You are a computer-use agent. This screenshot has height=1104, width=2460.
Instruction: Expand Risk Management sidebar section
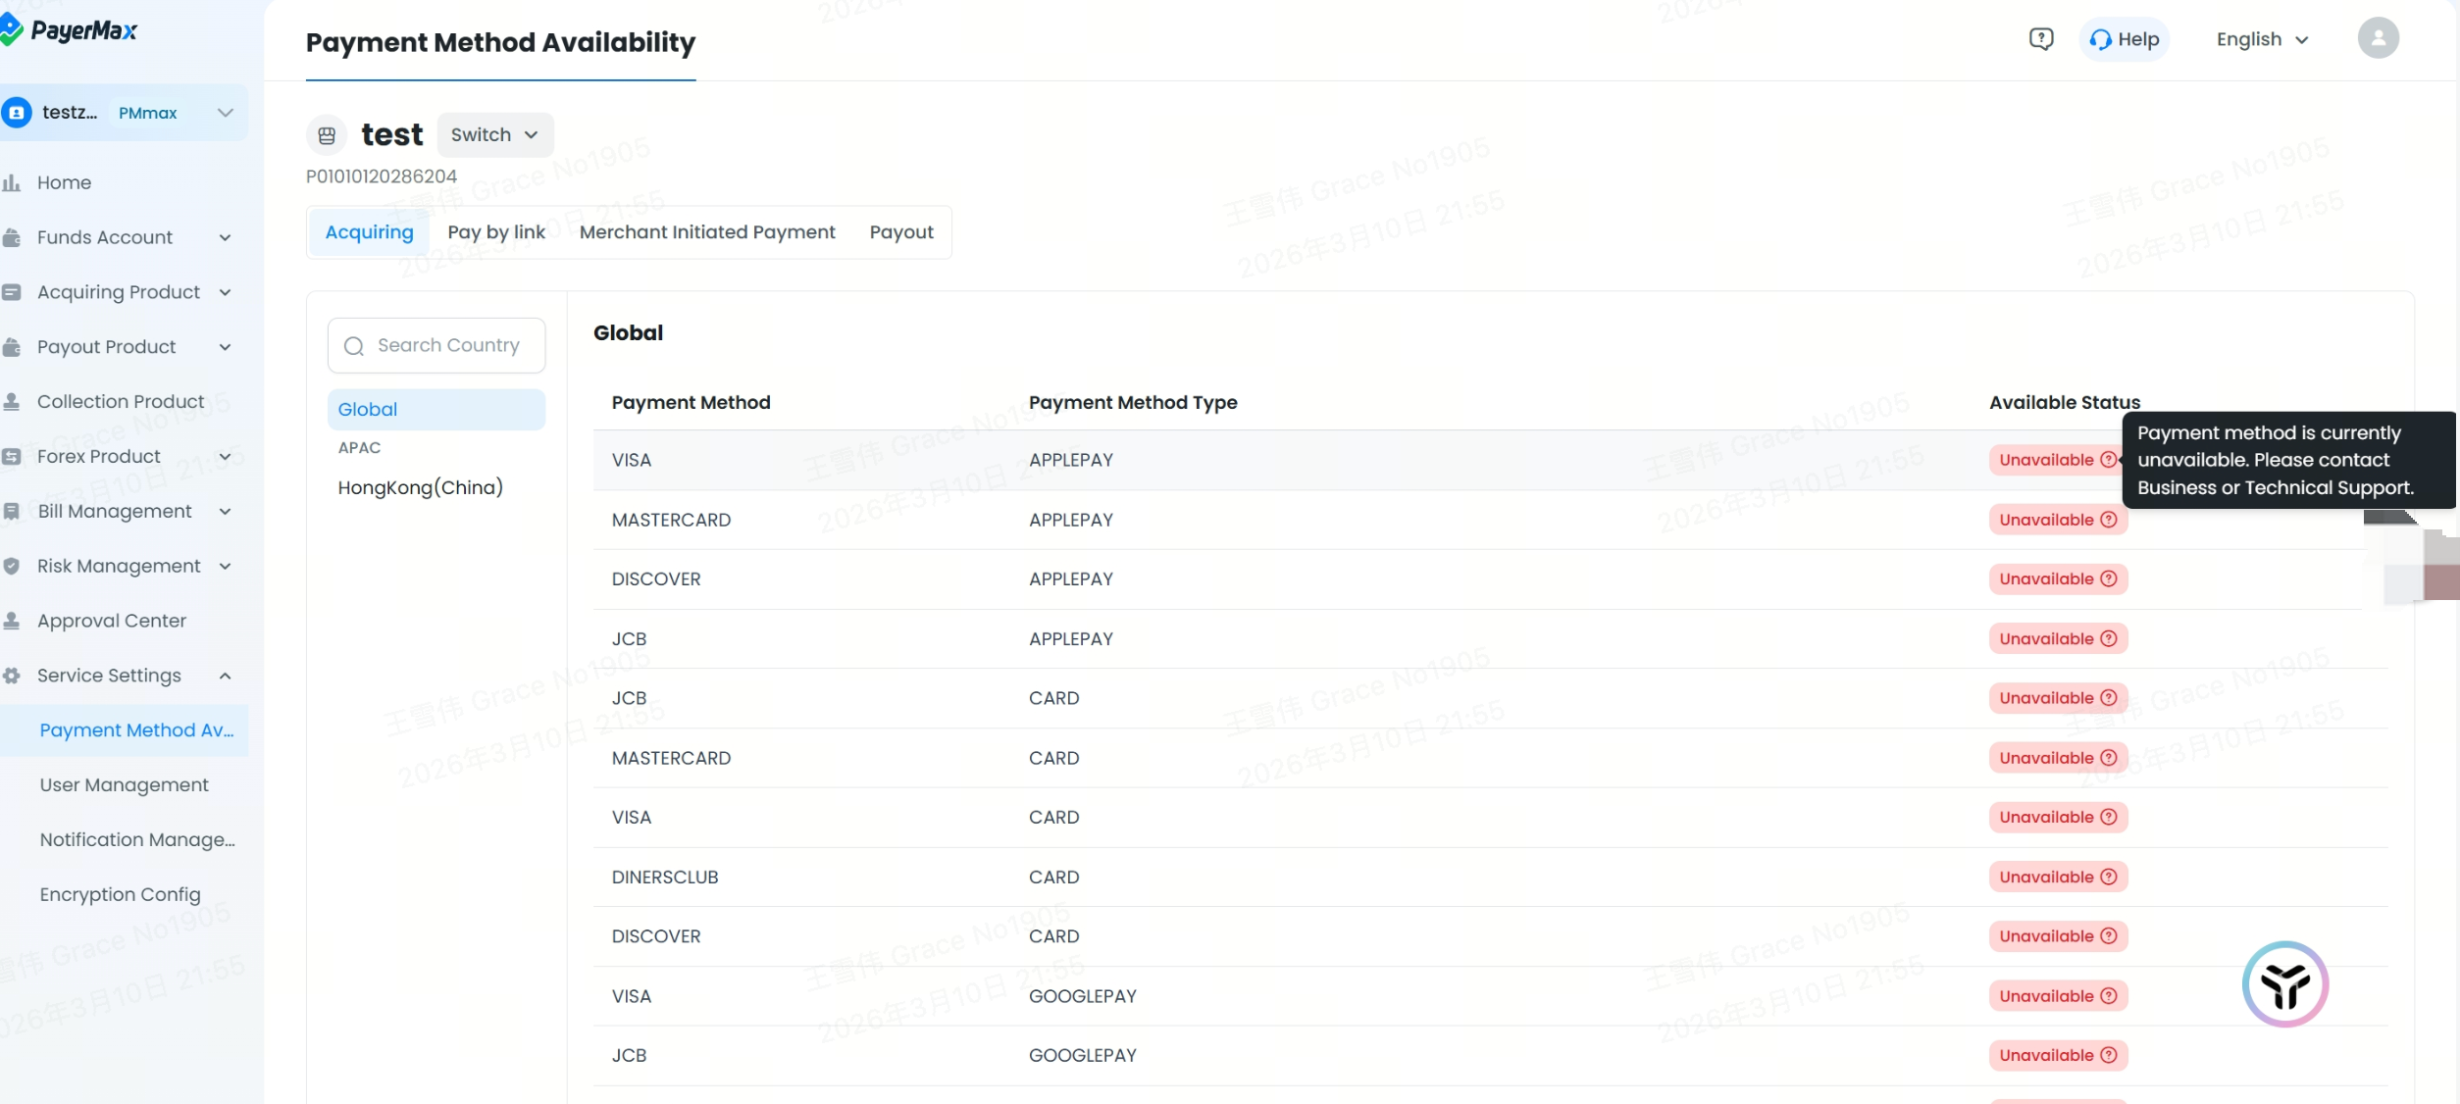tap(118, 566)
